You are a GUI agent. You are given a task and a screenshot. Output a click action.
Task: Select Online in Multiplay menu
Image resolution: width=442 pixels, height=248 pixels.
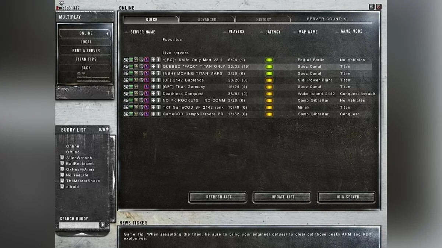coord(85,33)
